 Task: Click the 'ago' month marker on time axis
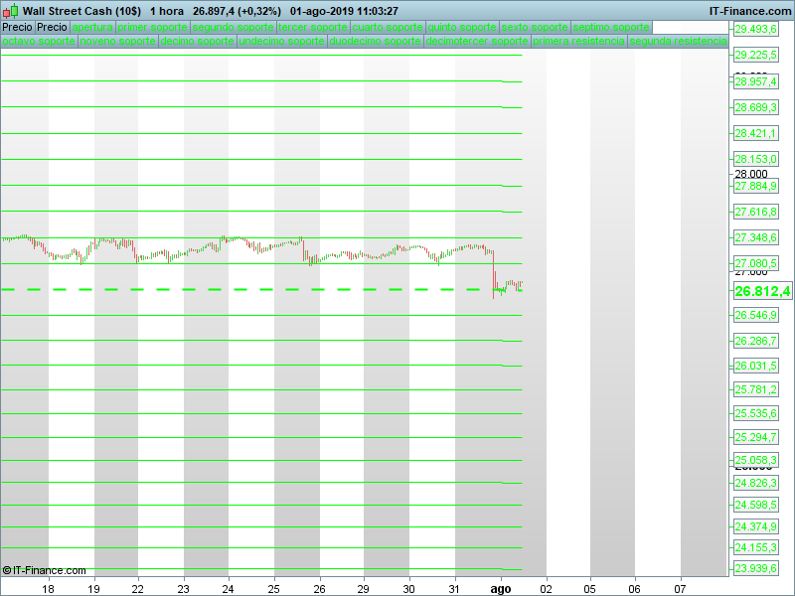pos(501,588)
